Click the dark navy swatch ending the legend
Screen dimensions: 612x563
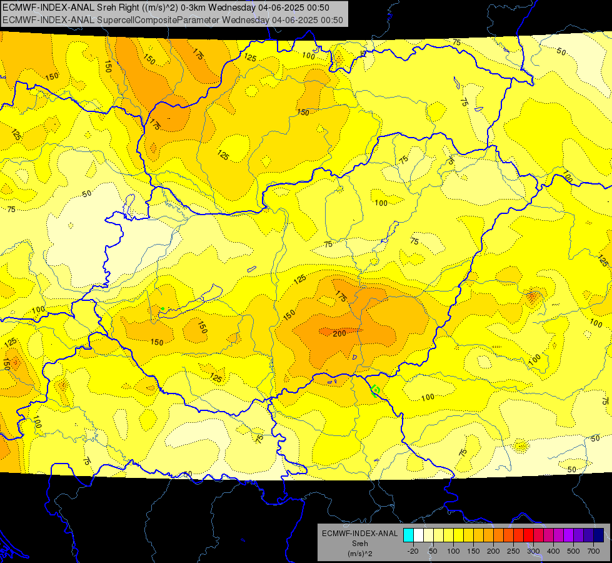pyautogui.click(x=599, y=535)
